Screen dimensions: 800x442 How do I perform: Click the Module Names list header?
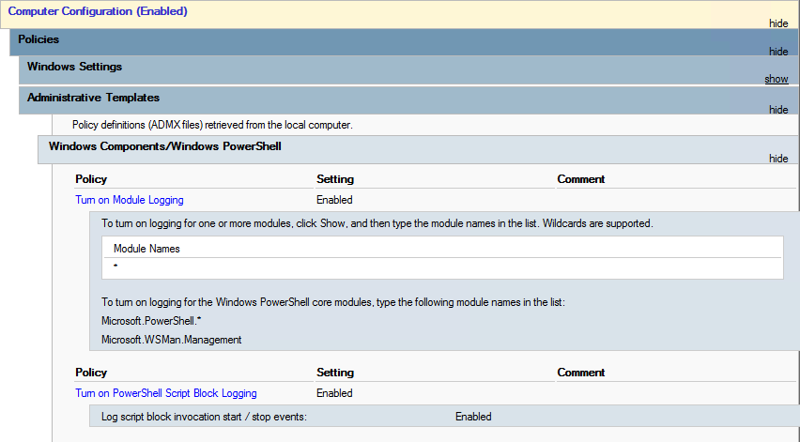tap(146, 249)
